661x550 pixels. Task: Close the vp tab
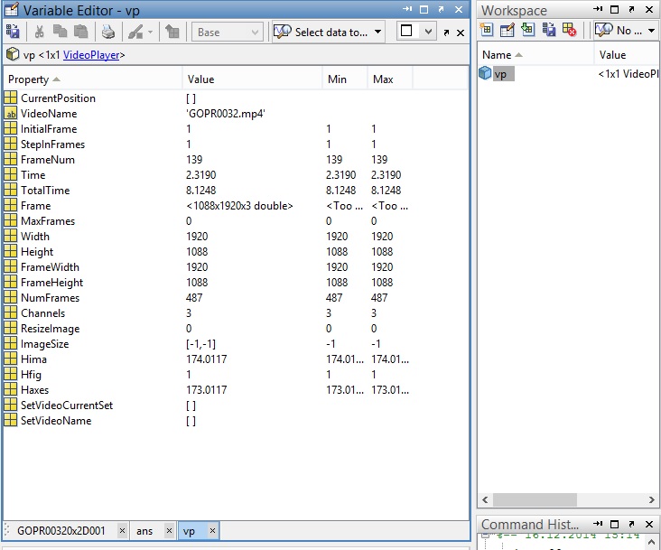point(212,531)
